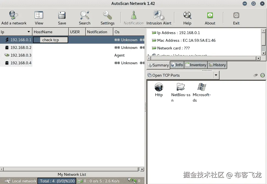Click the Save floppy disk icon

pos(62,15)
